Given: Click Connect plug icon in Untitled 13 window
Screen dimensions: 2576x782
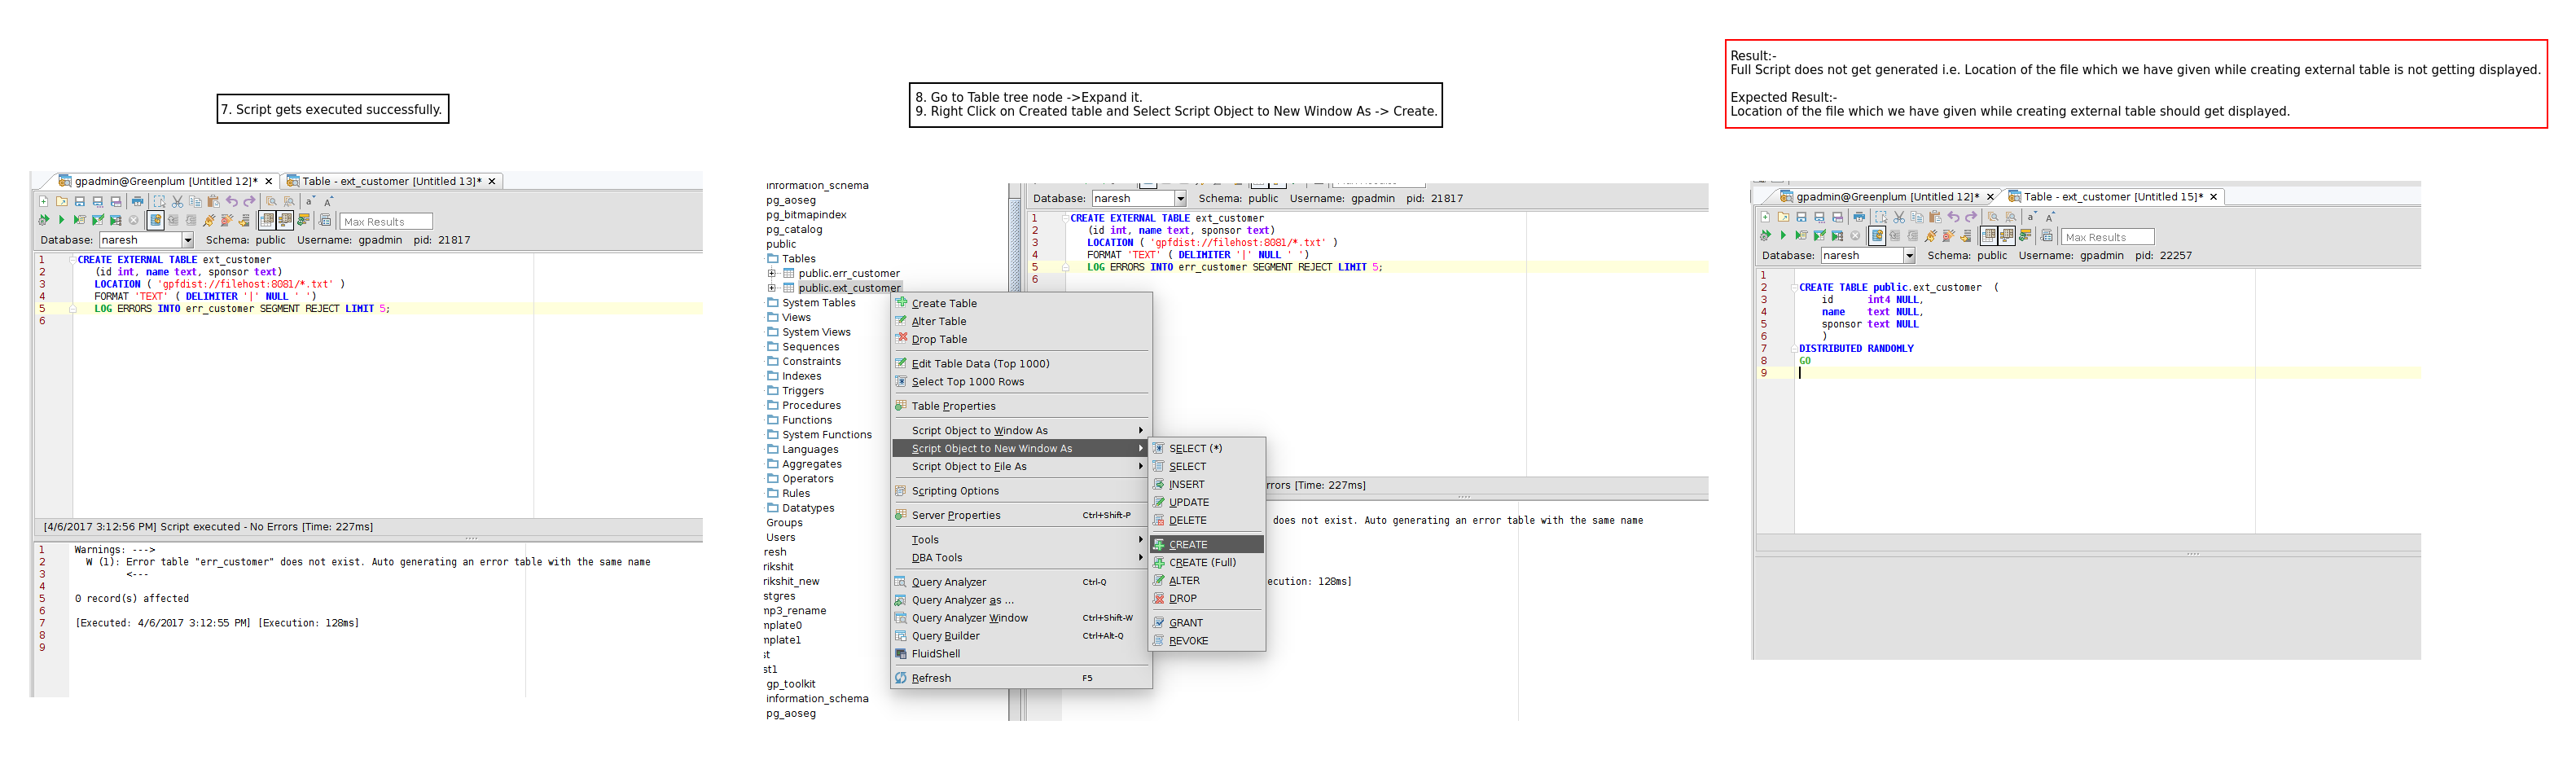Looking at the screenshot, I should click(209, 220).
